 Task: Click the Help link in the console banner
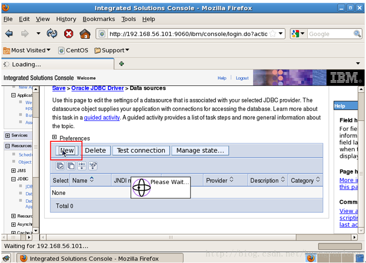click(222, 78)
